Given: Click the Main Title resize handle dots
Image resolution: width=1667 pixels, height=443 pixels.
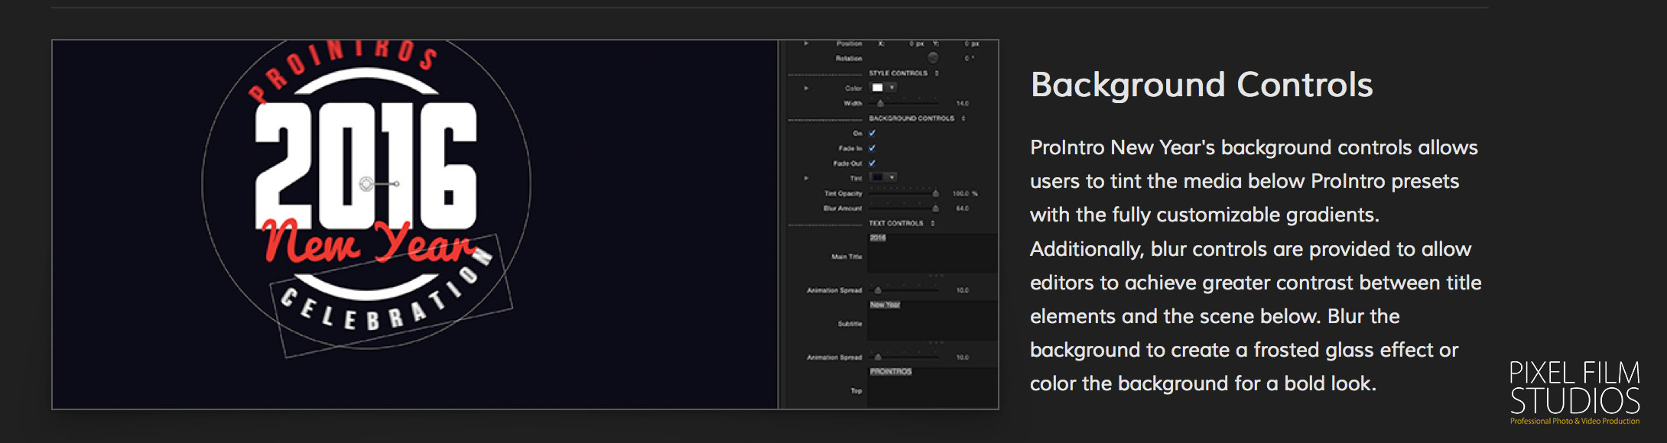Looking at the screenshot, I should 936,276.
